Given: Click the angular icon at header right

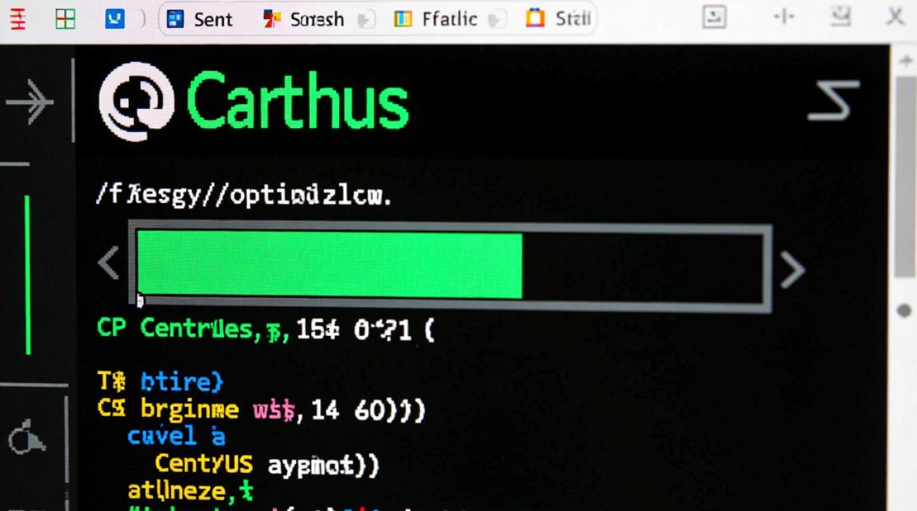Looking at the screenshot, I should pyautogui.click(x=833, y=100).
